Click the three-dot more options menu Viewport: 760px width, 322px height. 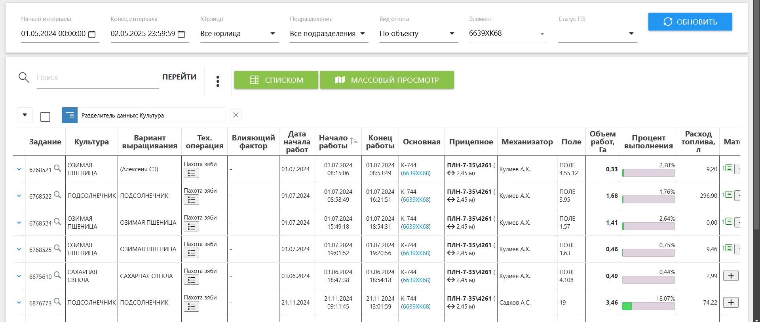218,81
